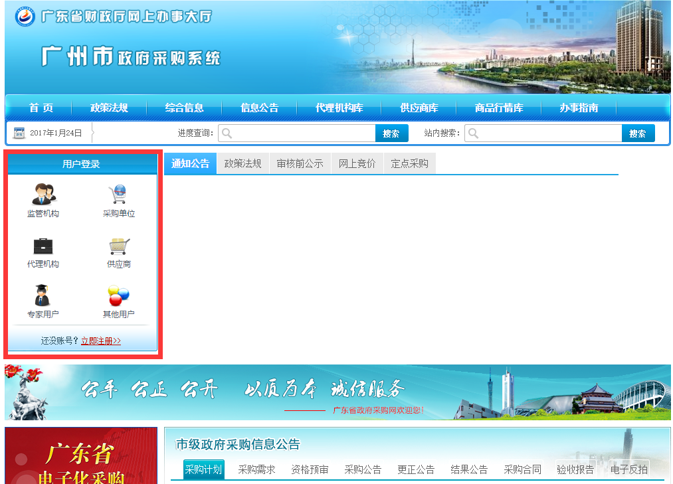Select the 供应商 login icon
This screenshot has width=673, height=484.
tap(119, 246)
